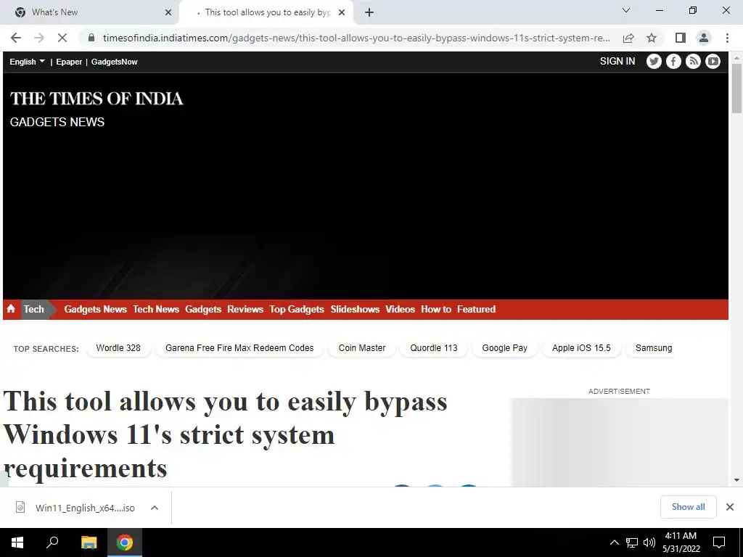Select Google Pay top search
This screenshot has width=743, height=557.
pos(505,348)
